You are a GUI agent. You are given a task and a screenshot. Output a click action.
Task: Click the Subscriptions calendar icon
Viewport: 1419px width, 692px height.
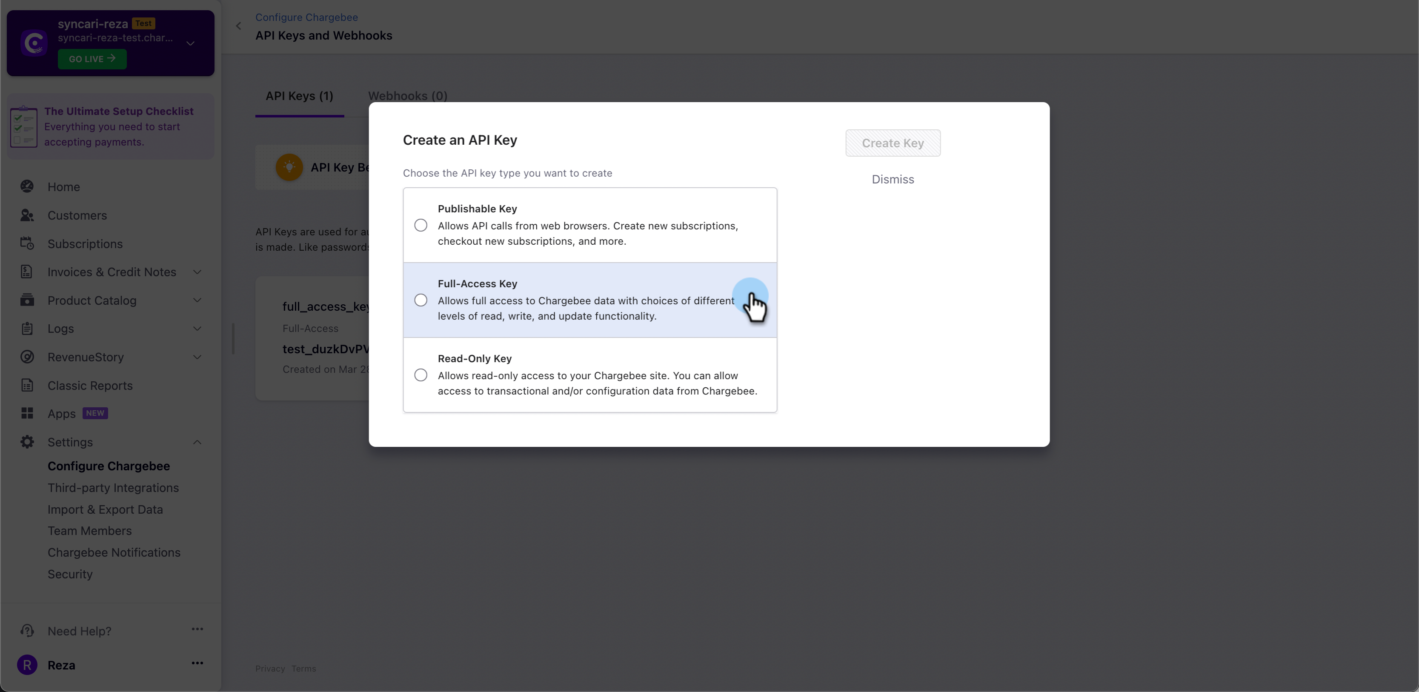[x=27, y=243]
